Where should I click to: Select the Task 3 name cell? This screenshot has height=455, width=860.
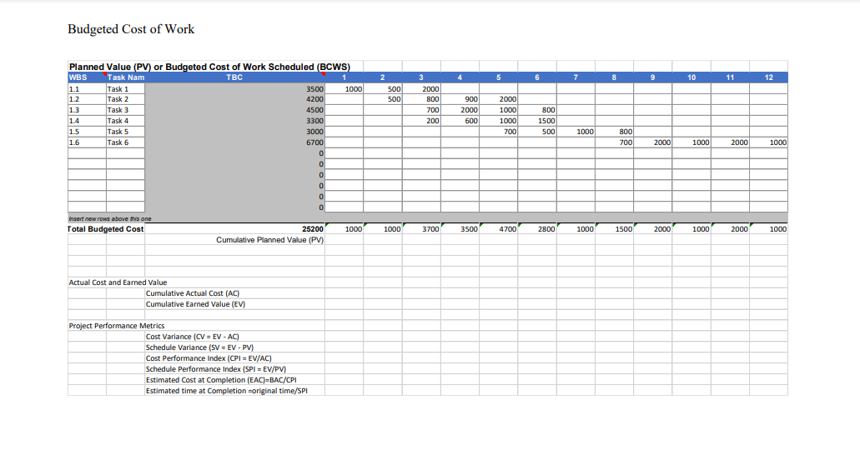click(x=126, y=110)
